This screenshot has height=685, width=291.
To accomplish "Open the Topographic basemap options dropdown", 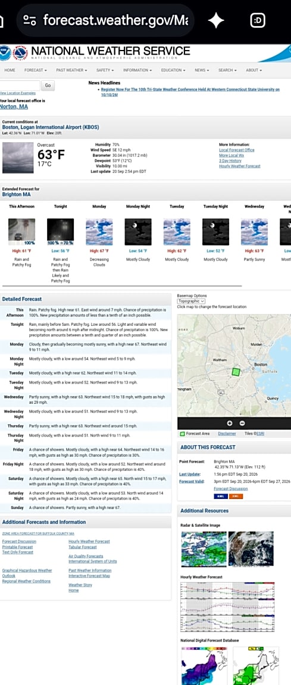I will pos(192,301).
